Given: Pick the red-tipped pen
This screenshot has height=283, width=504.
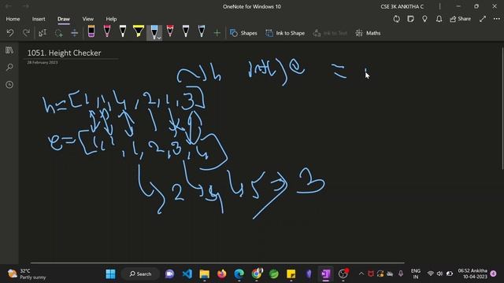Looking at the screenshot, I should pos(170,31).
